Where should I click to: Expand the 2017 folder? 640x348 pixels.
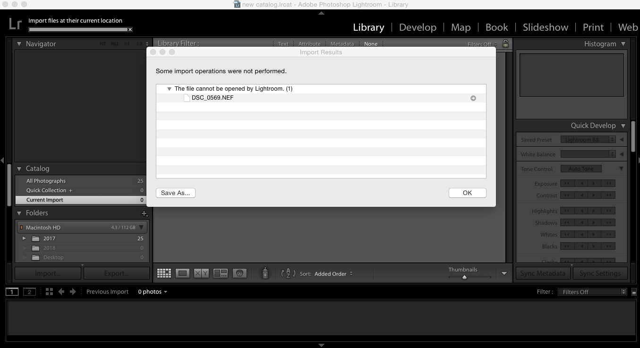tap(25, 238)
